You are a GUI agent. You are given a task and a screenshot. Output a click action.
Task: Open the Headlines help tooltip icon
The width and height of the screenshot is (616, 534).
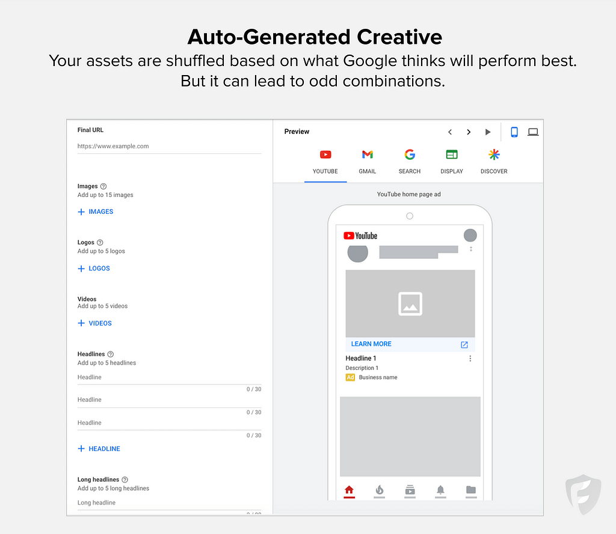111,354
